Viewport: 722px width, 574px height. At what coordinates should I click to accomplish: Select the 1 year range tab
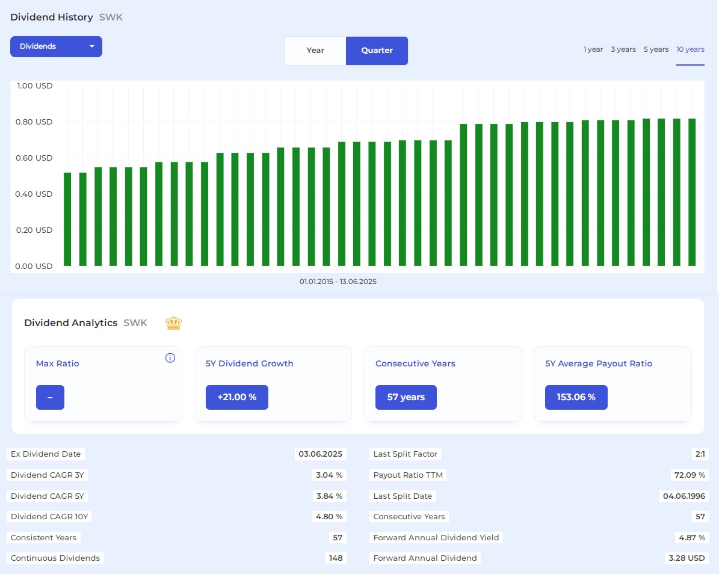tap(593, 49)
